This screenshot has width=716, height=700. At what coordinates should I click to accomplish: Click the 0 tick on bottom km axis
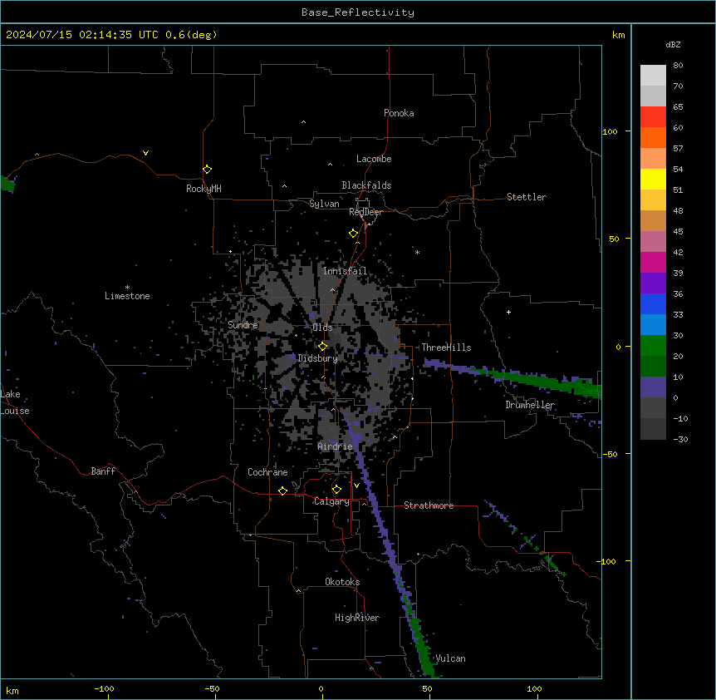[x=321, y=688]
